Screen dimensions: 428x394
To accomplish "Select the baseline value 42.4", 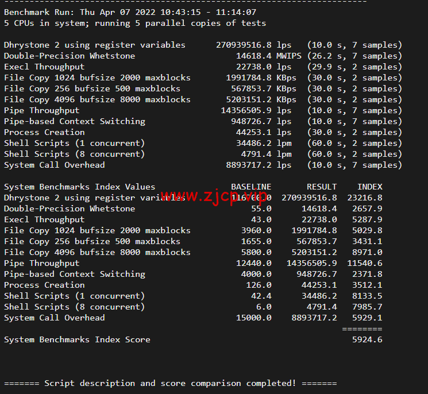I will click(261, 296).
